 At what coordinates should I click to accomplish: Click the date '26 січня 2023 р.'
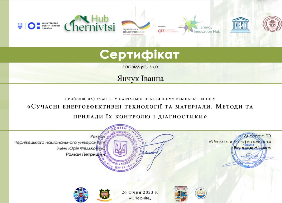point(140,192)
